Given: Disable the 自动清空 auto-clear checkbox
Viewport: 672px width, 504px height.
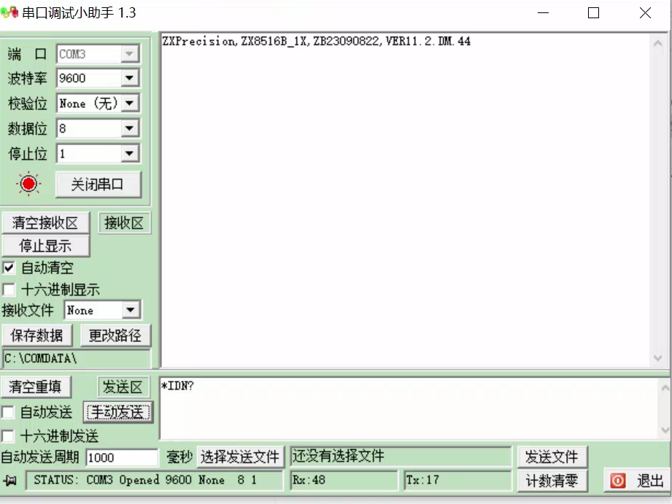Looking at the screenshot, I should tap(9, 268).
